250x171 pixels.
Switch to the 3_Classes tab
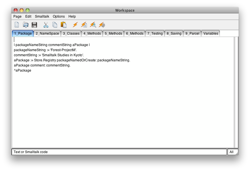click(71, 34)
